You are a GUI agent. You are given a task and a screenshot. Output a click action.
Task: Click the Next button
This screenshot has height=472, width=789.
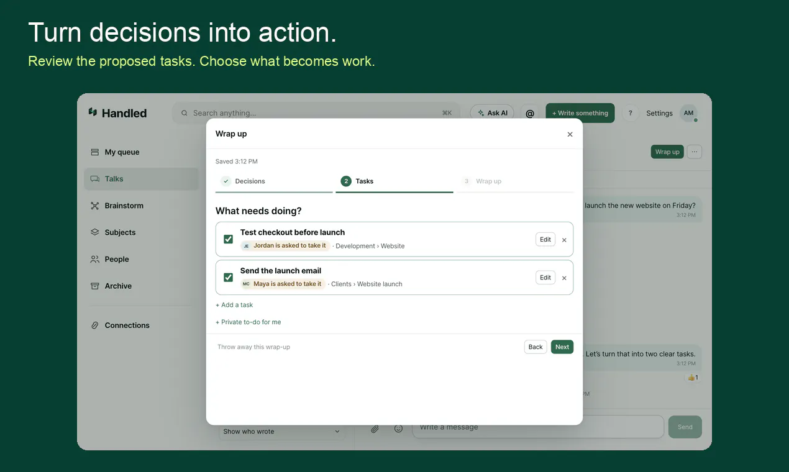click(x=562, y=347)
